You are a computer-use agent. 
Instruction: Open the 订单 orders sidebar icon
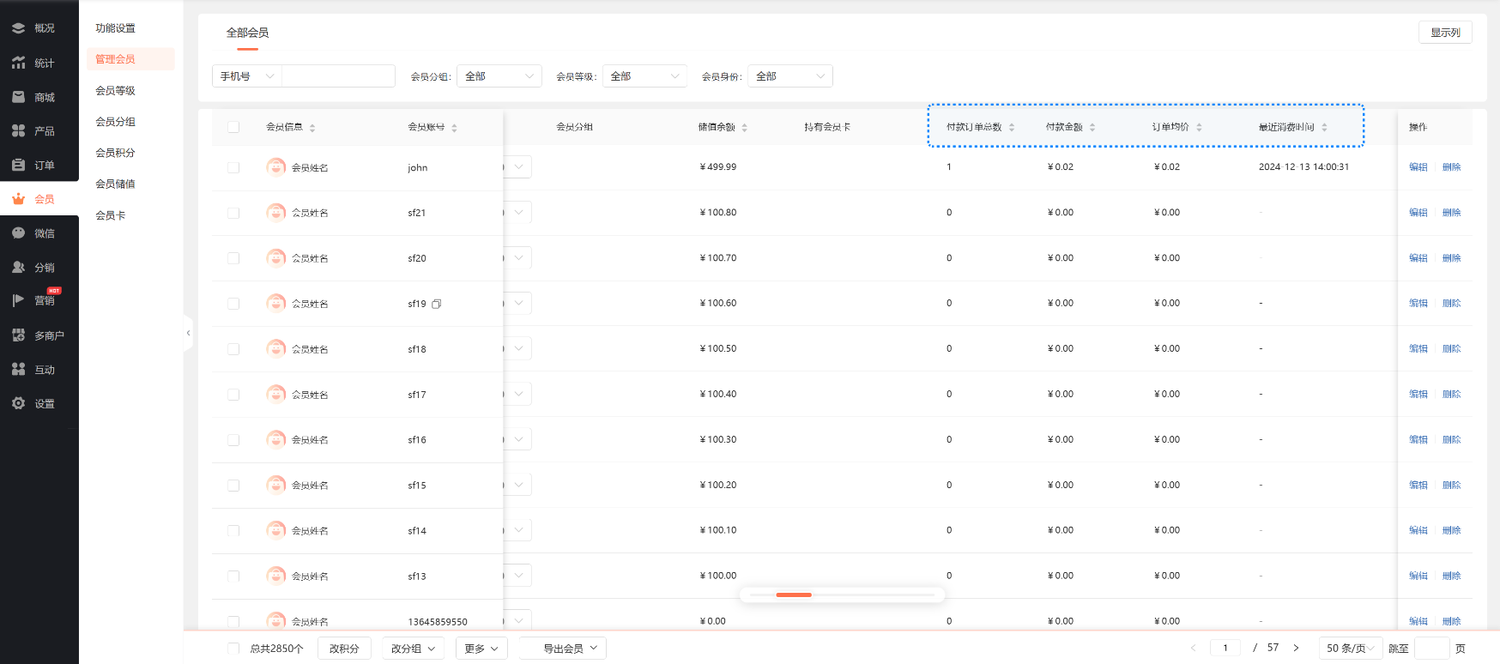tap(18, 165)
